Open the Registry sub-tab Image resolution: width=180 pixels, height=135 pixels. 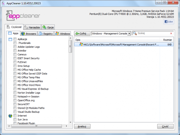(46, 34)
